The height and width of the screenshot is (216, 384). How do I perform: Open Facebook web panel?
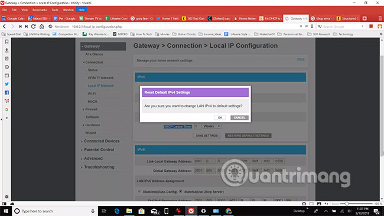[6, 93]
